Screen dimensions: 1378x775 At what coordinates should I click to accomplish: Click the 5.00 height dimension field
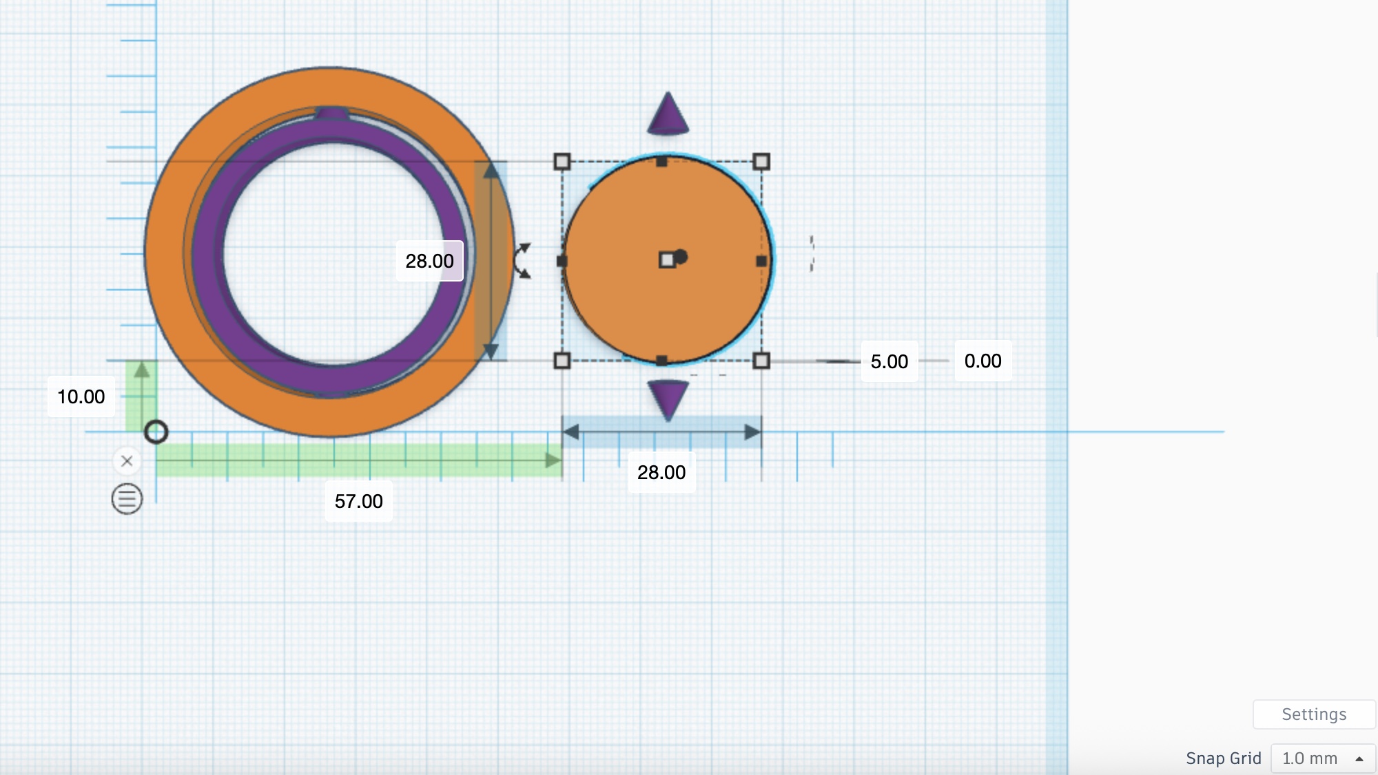(x=889, y=361)
